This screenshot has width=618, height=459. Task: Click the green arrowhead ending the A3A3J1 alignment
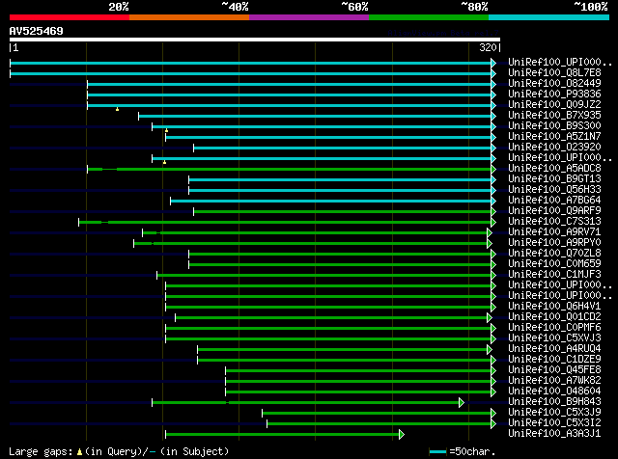[x=402, y=435]
